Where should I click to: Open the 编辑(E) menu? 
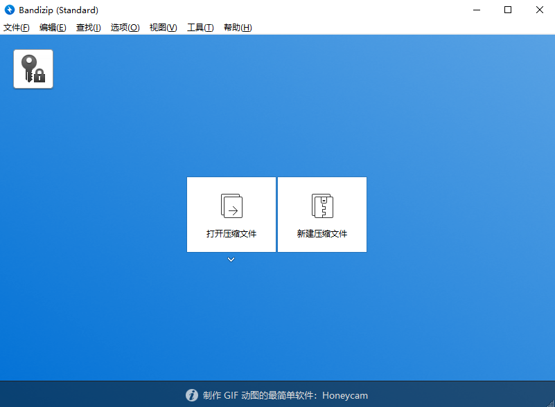tap(53, 27)
